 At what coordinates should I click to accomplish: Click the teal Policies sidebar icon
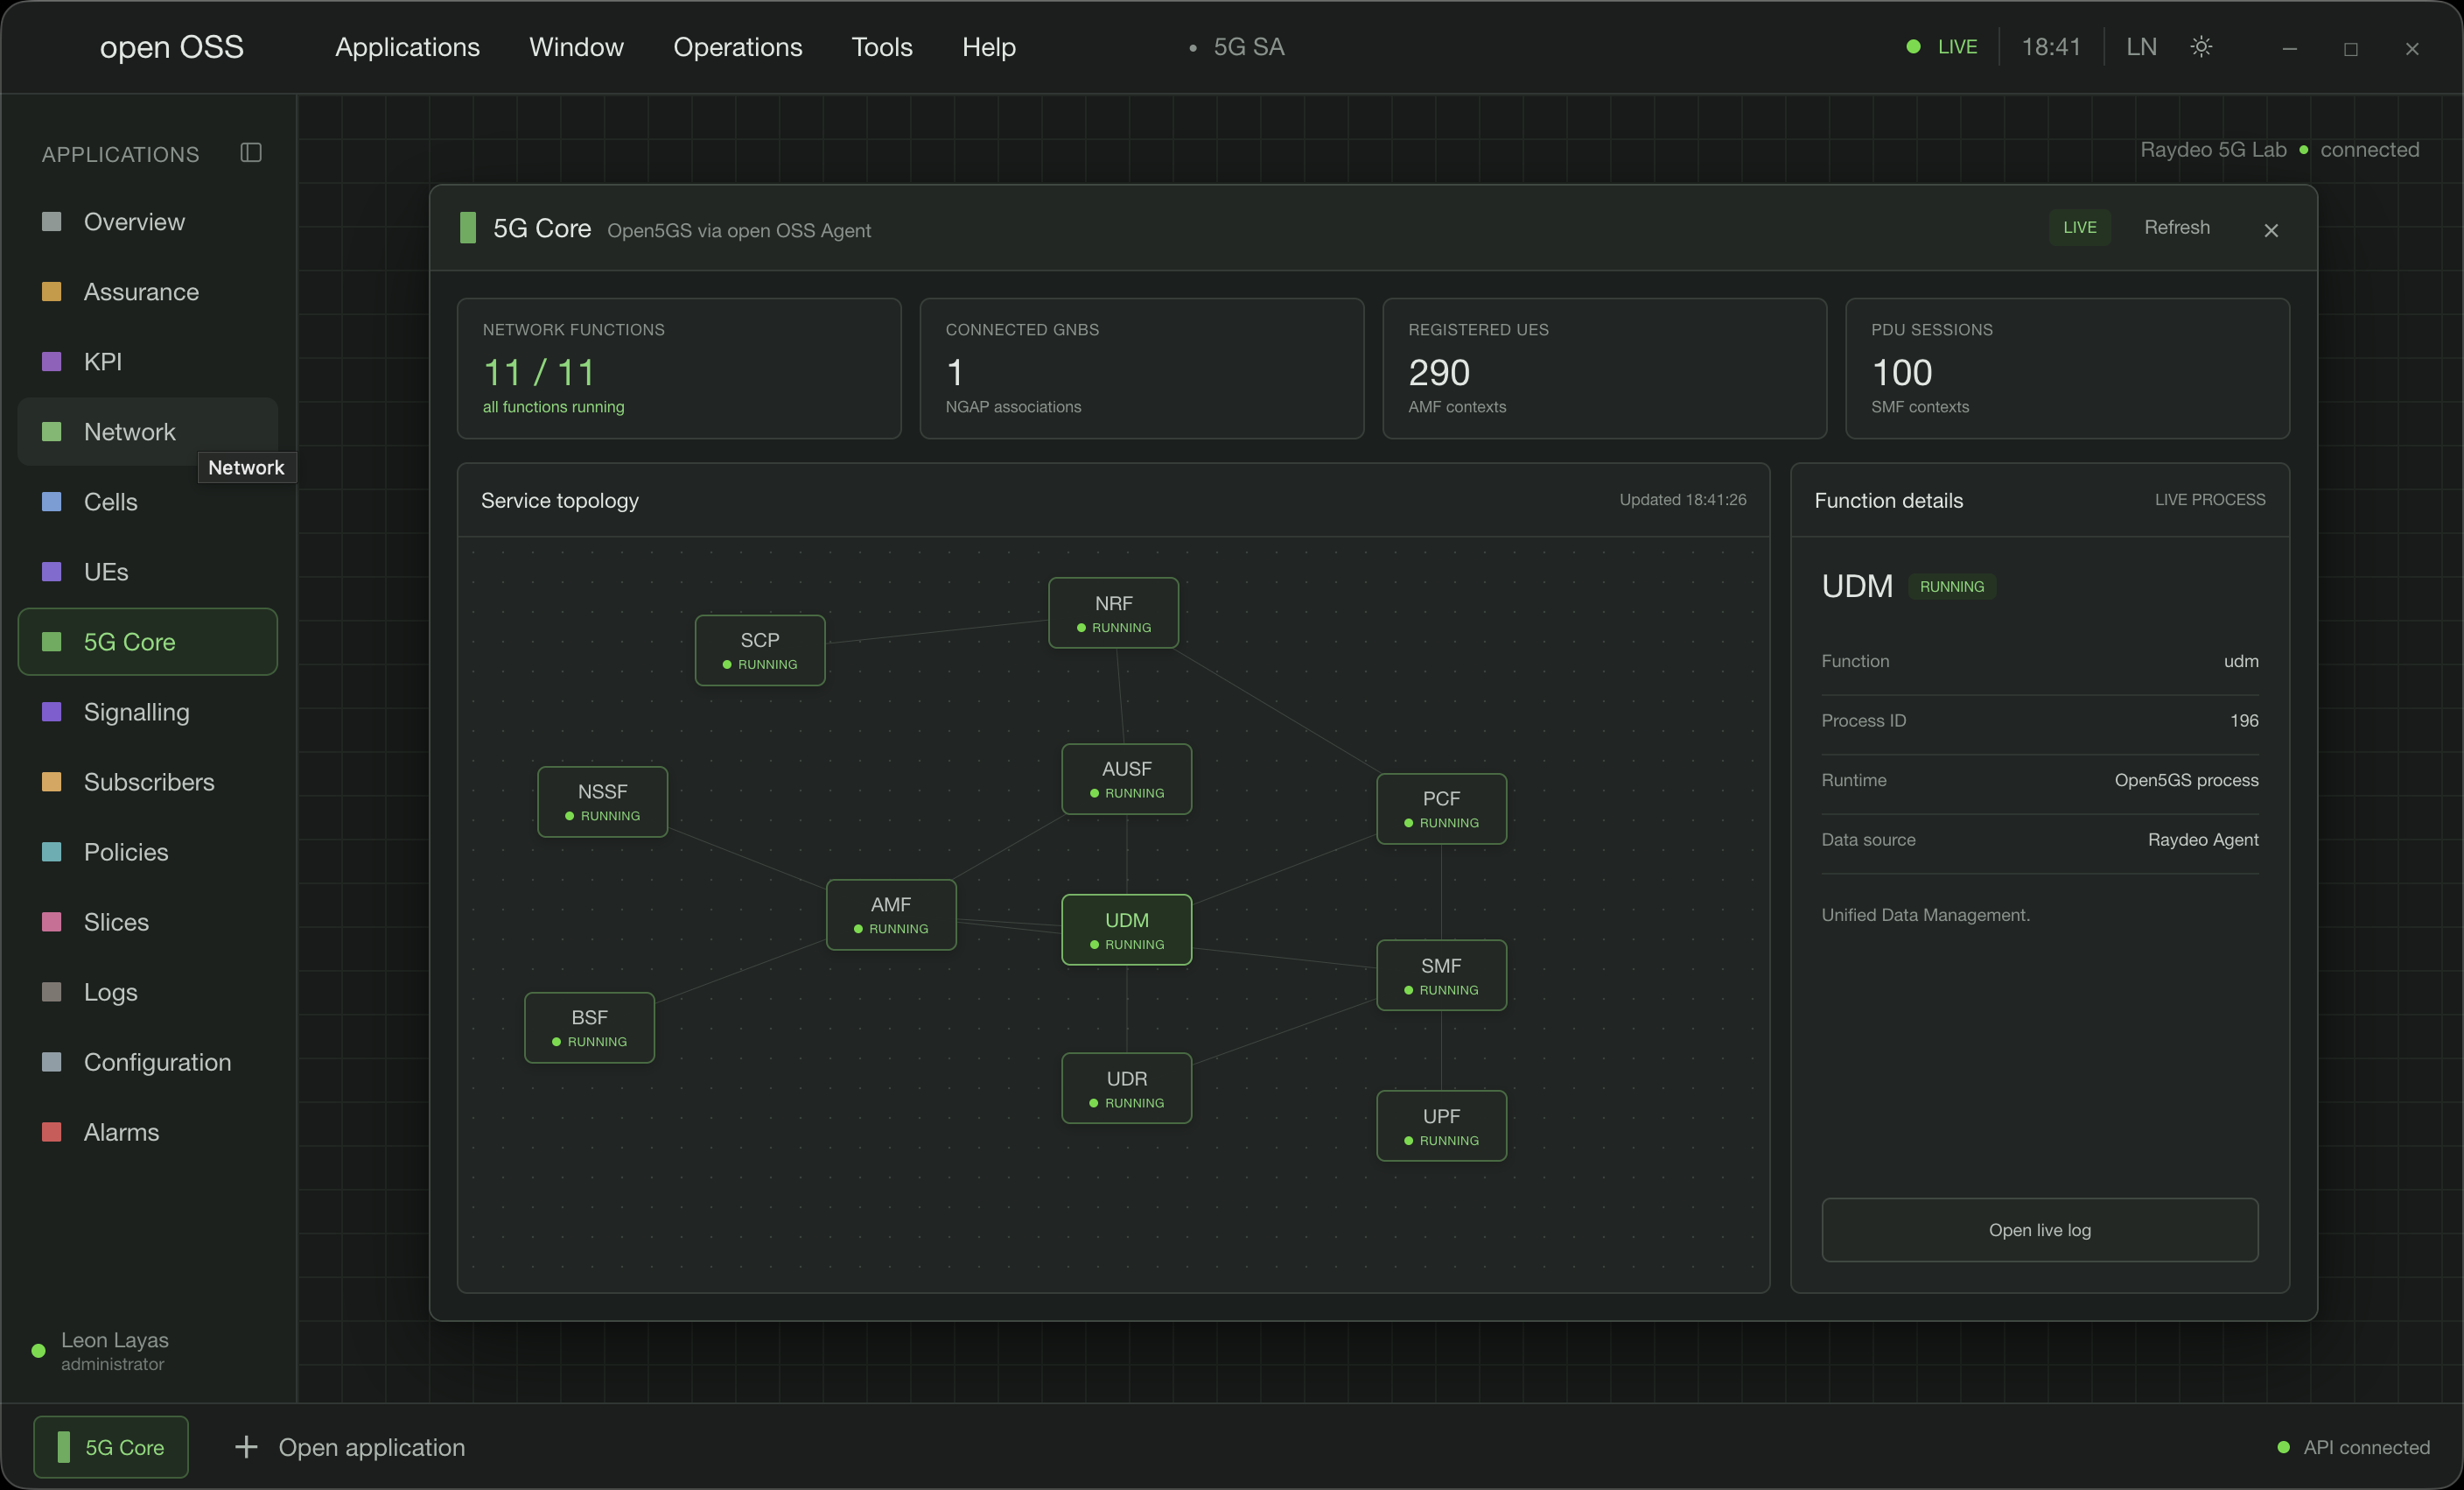pyautogui.click(x=52, y=852)
